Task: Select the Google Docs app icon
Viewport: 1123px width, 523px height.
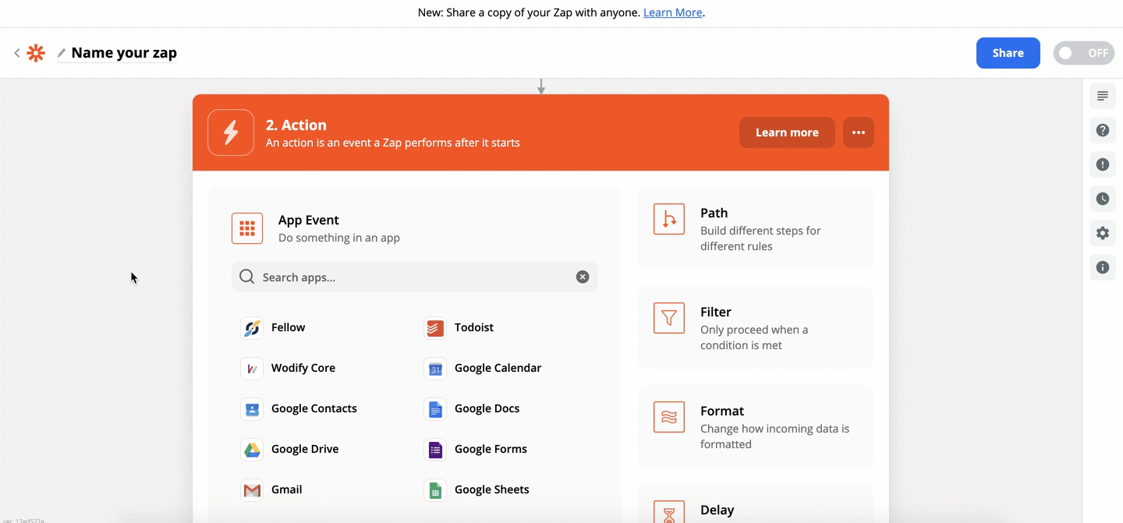Action: point(434,409)
